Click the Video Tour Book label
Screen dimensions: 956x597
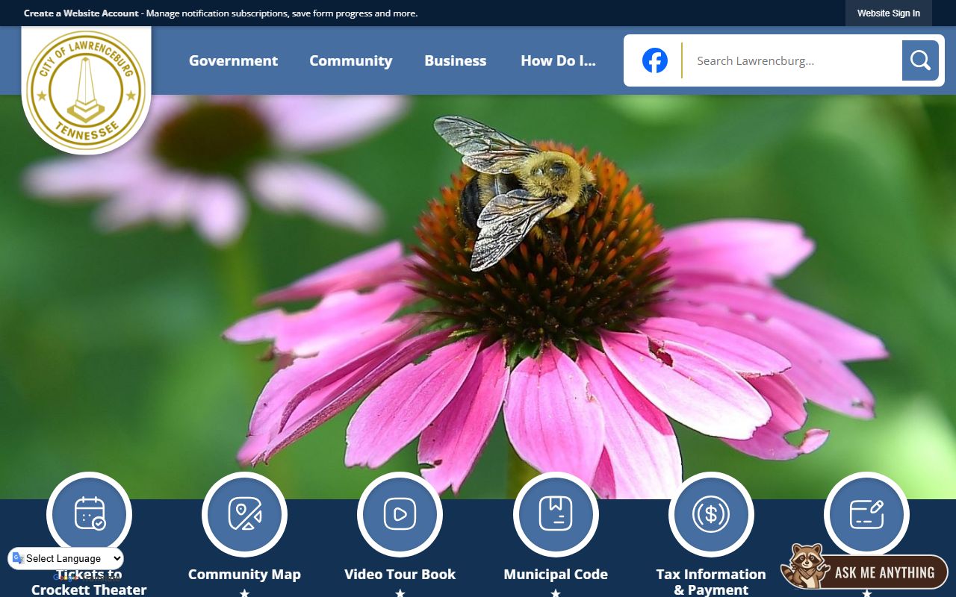click(400, 575)
